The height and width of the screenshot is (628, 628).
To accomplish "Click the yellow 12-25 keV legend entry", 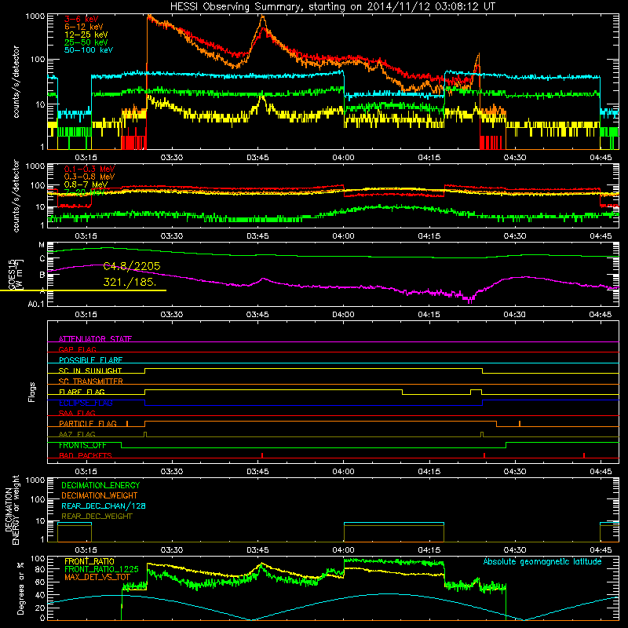I will click(86, 35).
